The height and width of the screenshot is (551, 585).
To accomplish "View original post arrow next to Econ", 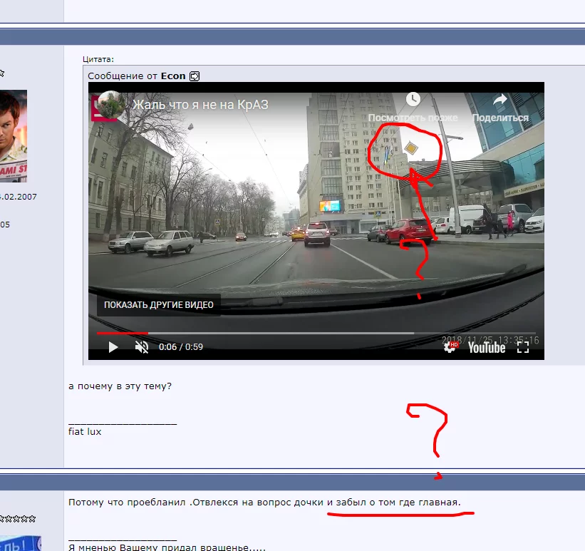I will pyautogui.click(x=195, y=76).
